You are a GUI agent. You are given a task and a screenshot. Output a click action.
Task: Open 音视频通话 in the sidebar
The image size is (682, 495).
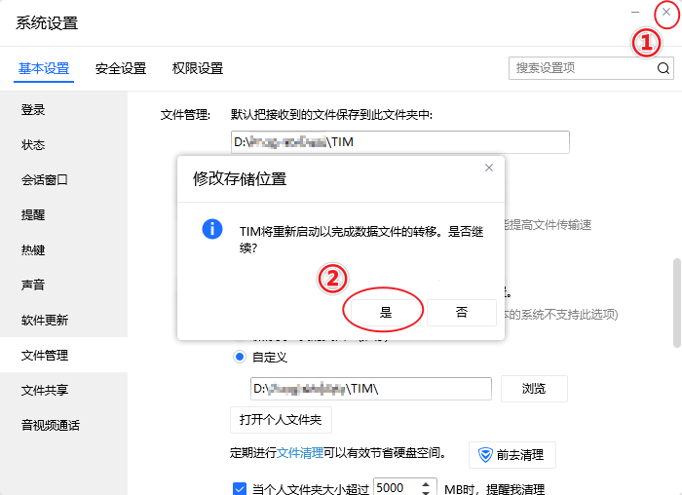click(51, 426)
